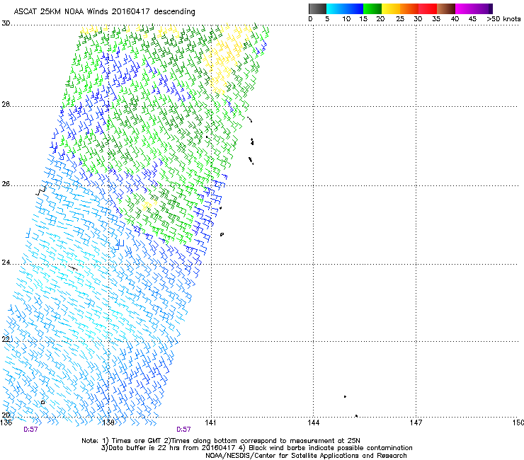
Task: Click the longitude axis label '141'
Action: click(x=210, y=422)
